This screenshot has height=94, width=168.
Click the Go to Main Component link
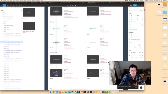point(133,29)
